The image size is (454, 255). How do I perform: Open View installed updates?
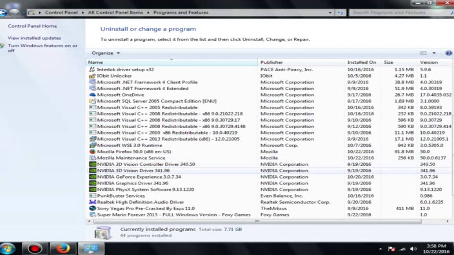[34, 38]
